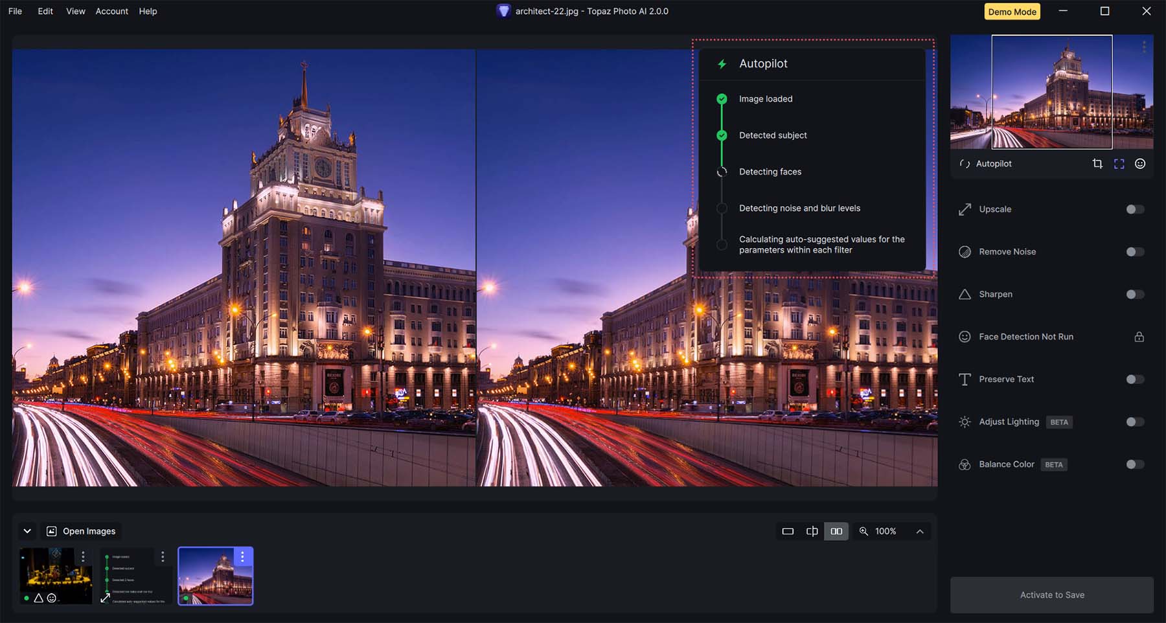Click the crop tool icon
The width and height of the screenshot is (1166, 623).
(x=1097, y=164)
